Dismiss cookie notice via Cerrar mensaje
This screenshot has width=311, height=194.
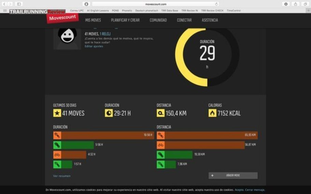coord(255,190)
